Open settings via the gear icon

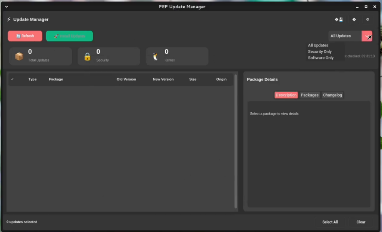pyautogui.click(x=367, y=19)
